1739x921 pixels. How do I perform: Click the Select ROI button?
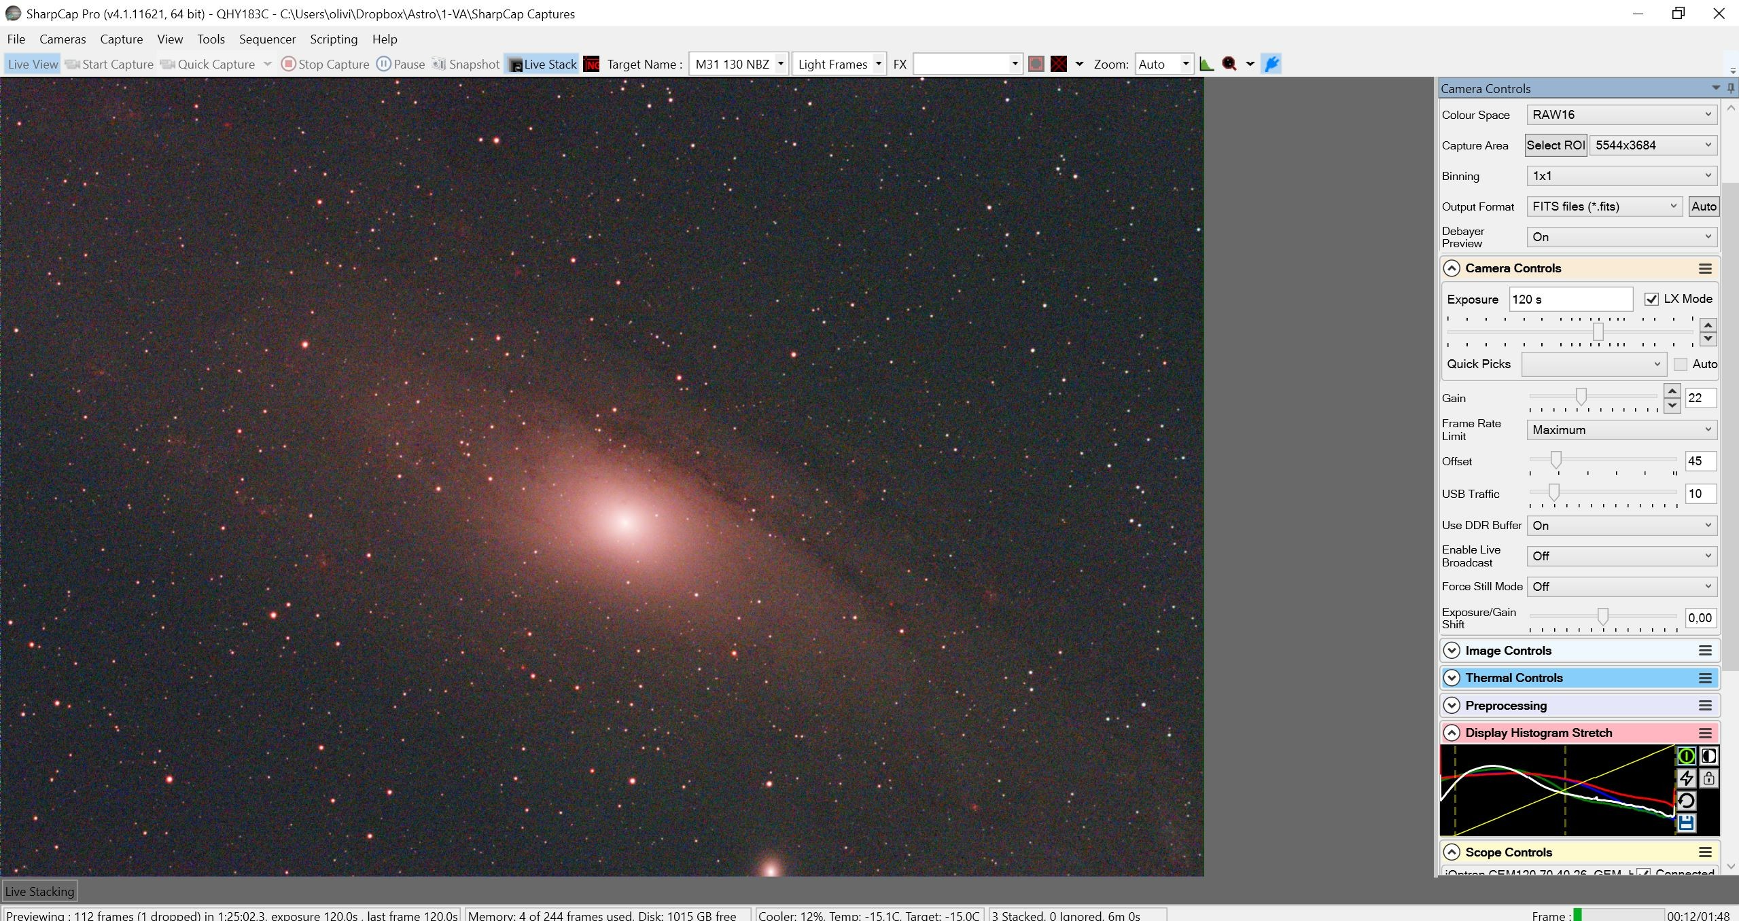1556,145
